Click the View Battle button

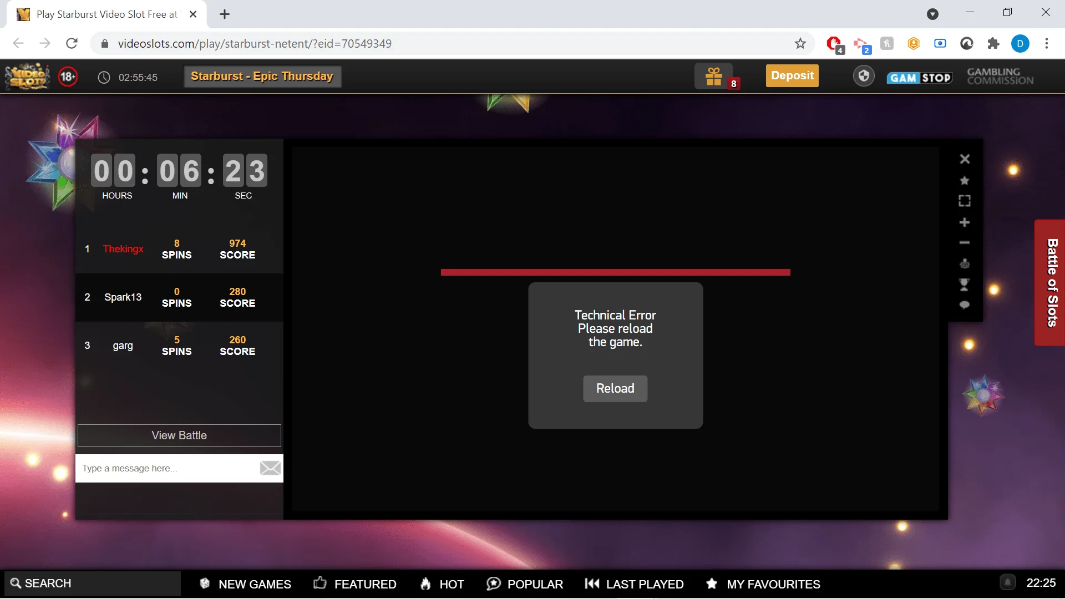coord(179,435)
